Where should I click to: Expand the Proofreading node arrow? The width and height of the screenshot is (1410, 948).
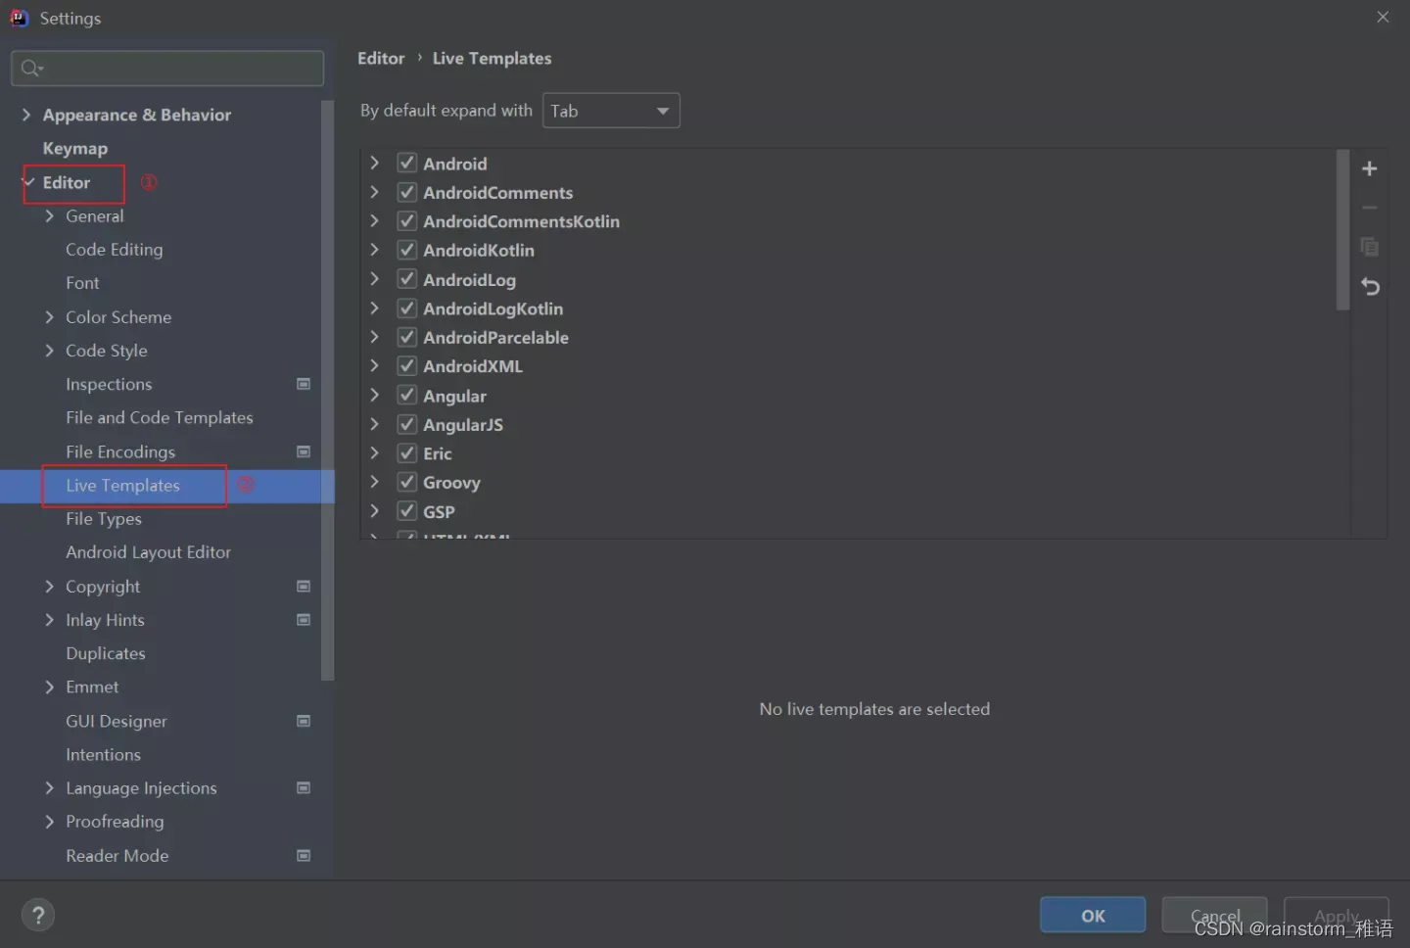pos(49,821)
